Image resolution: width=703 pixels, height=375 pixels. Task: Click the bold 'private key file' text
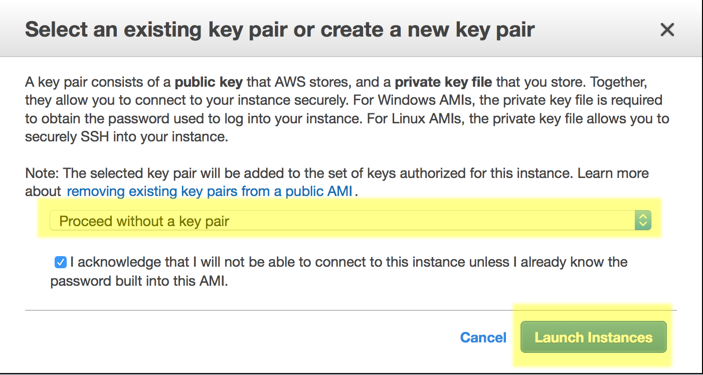(x=443, y=82)
